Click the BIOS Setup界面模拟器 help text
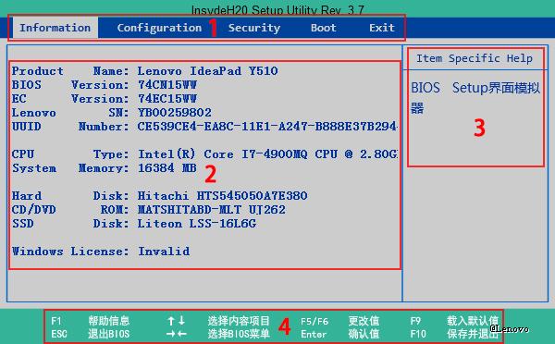Image resolution: width=555 pixels, height=344 pixels. coord(475,97)
